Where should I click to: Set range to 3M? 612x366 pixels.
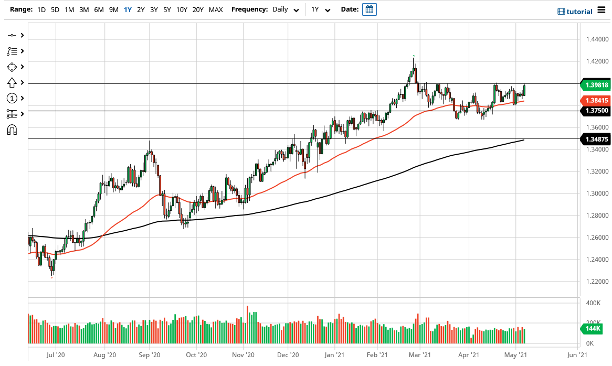[x=84, y=10]
